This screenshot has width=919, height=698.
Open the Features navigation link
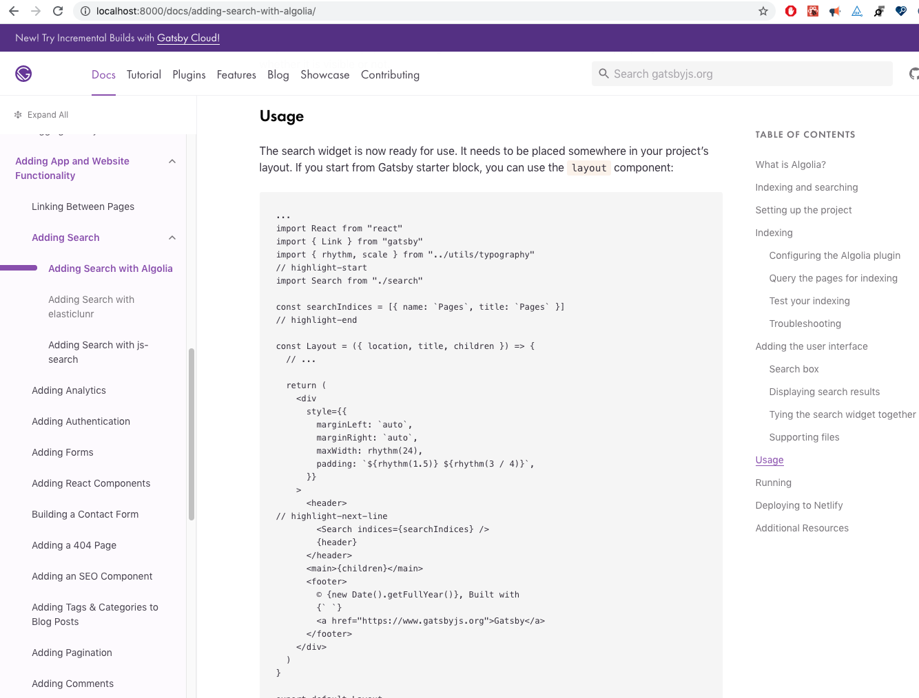pos(236,74)
